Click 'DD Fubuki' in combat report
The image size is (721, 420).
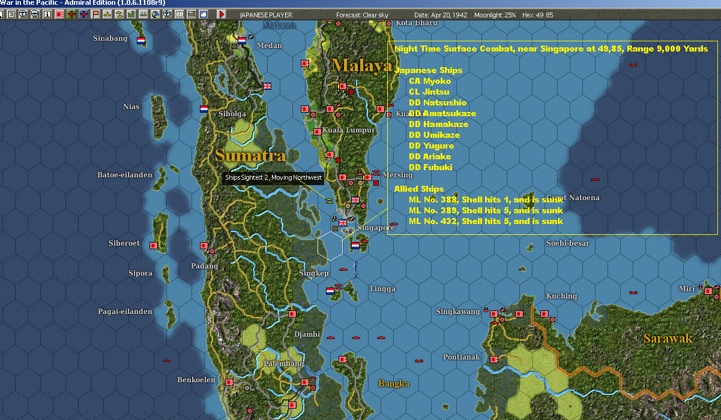[x=430, y=167]
